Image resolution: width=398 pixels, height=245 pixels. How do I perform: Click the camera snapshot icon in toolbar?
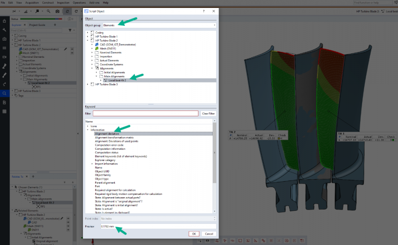click(x=57, y=11)
